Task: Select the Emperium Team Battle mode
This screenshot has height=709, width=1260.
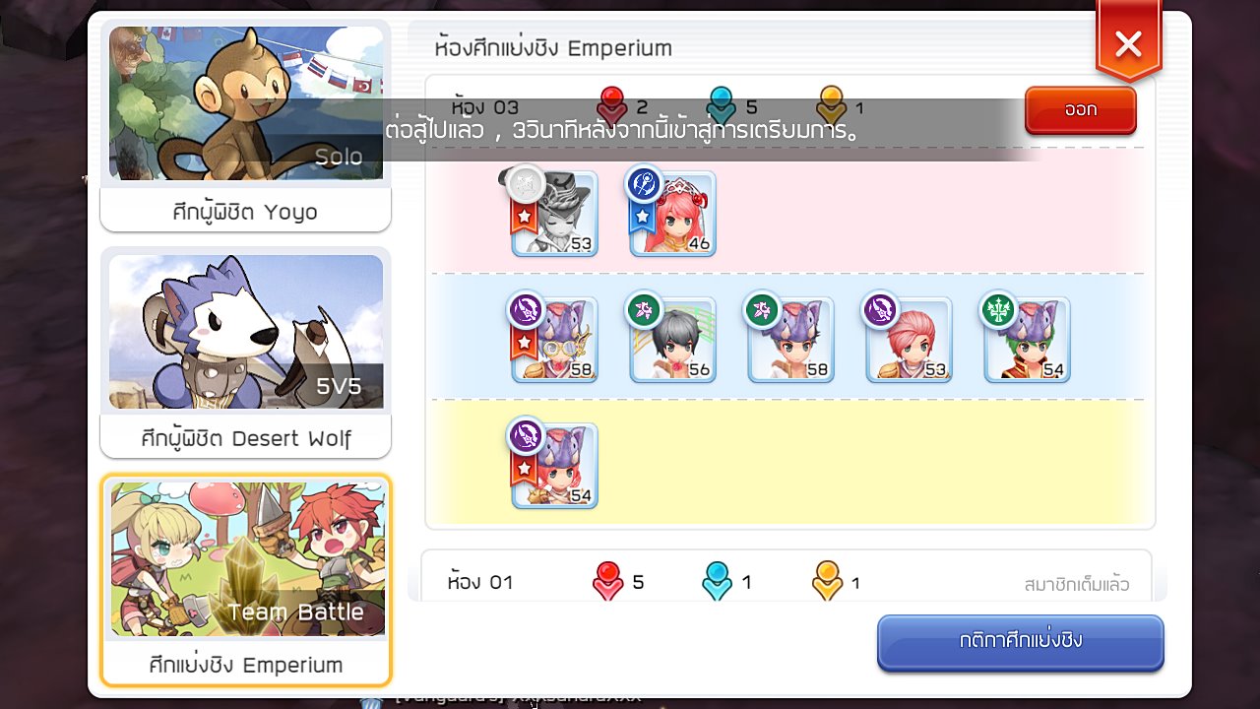Action: click(x=246, y=580)
